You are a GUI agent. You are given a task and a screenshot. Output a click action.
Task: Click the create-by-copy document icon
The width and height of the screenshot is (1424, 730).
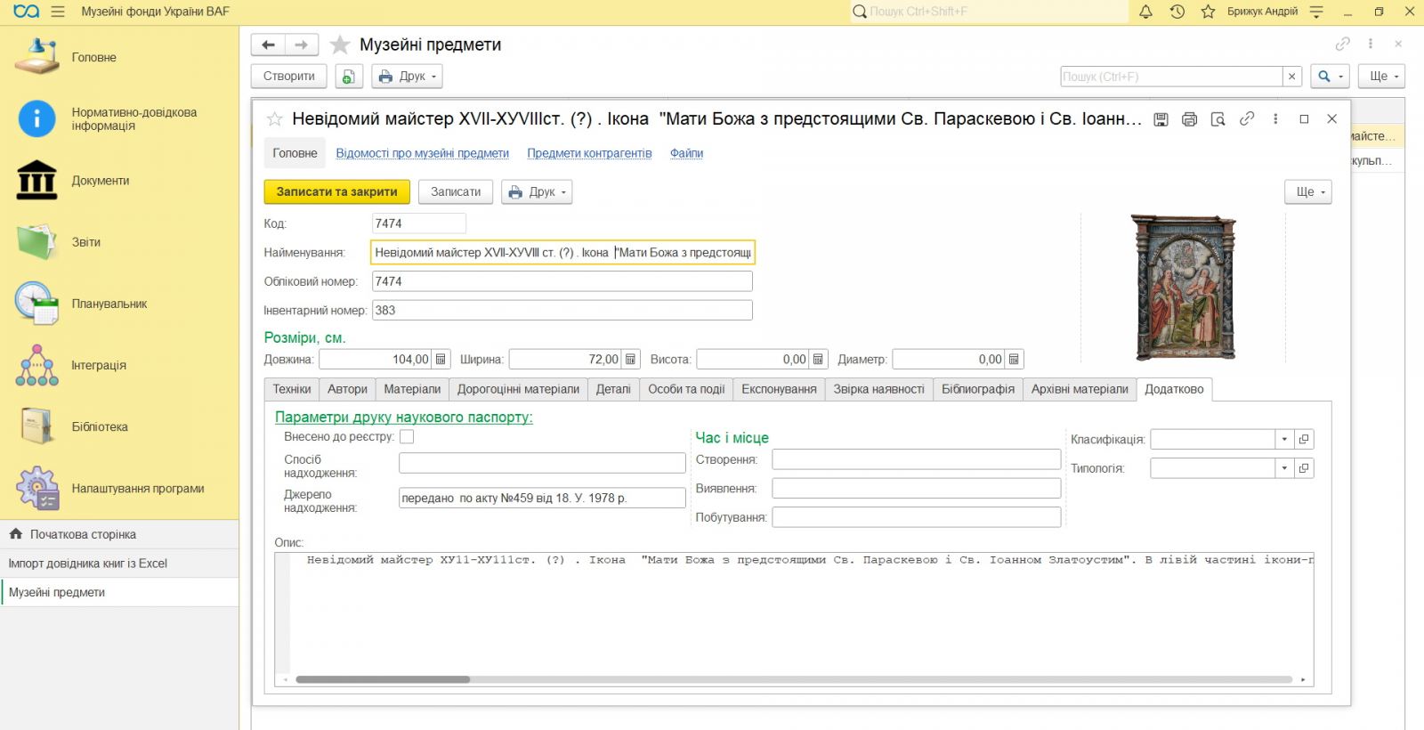[x=349, y=77]
